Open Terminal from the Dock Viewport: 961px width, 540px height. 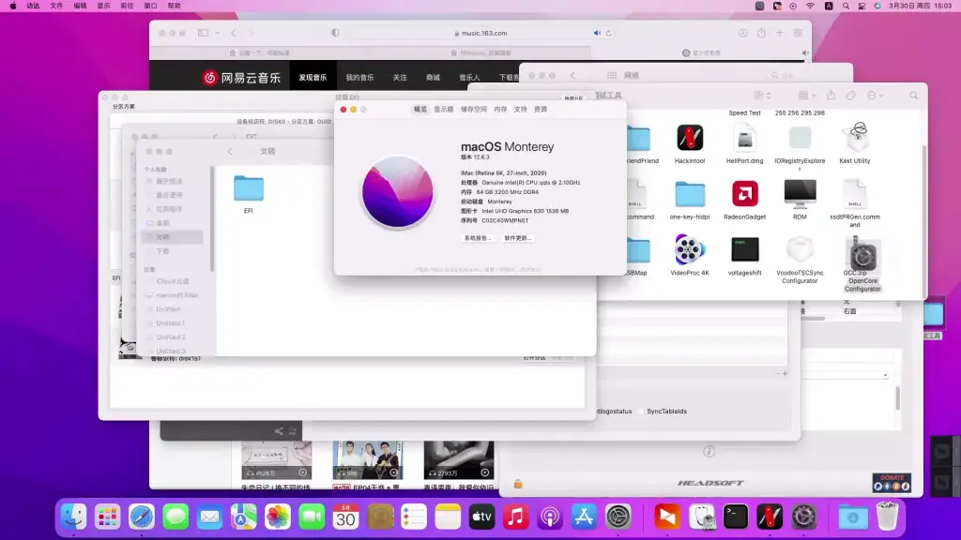pyautogui.click(x=736, y=517)
